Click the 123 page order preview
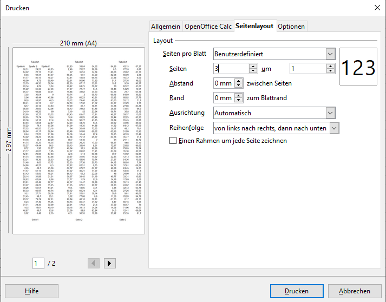Screen dimensions: 386x302 click(x=357, y=68)
